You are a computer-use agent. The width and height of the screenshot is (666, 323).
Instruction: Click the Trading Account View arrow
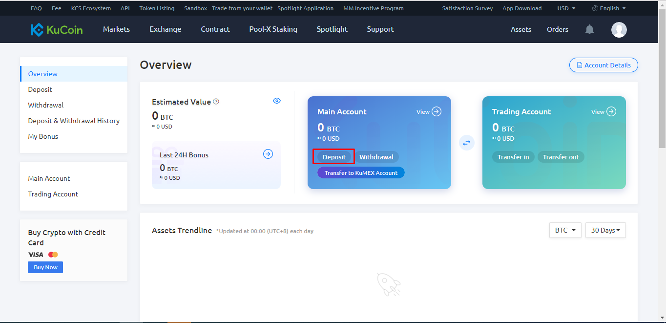tap(611, 111)
